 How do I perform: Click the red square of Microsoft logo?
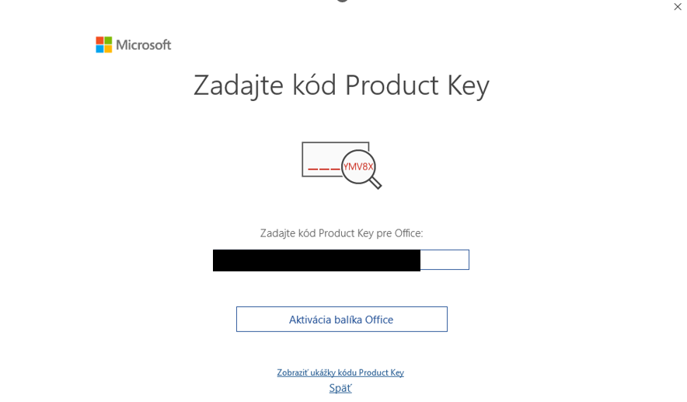point(100,40)
